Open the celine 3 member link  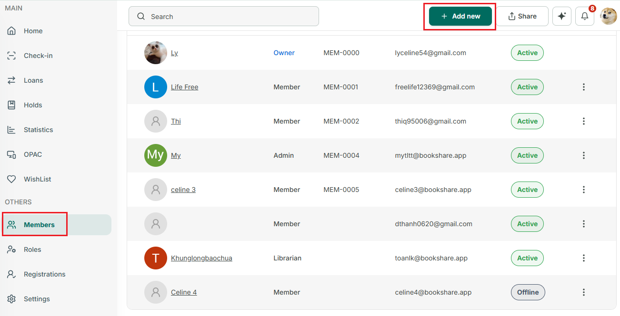[183, 190]
